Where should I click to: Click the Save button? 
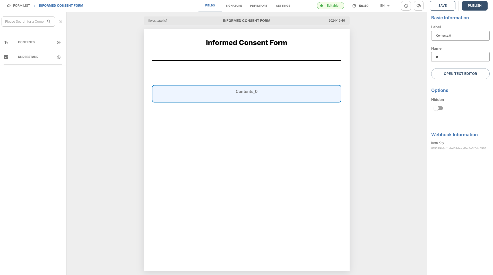(442, 6)
